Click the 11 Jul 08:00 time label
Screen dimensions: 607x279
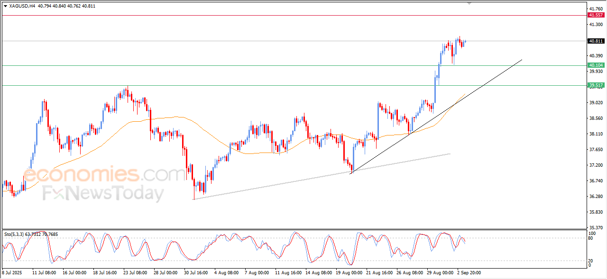point(44,273)
